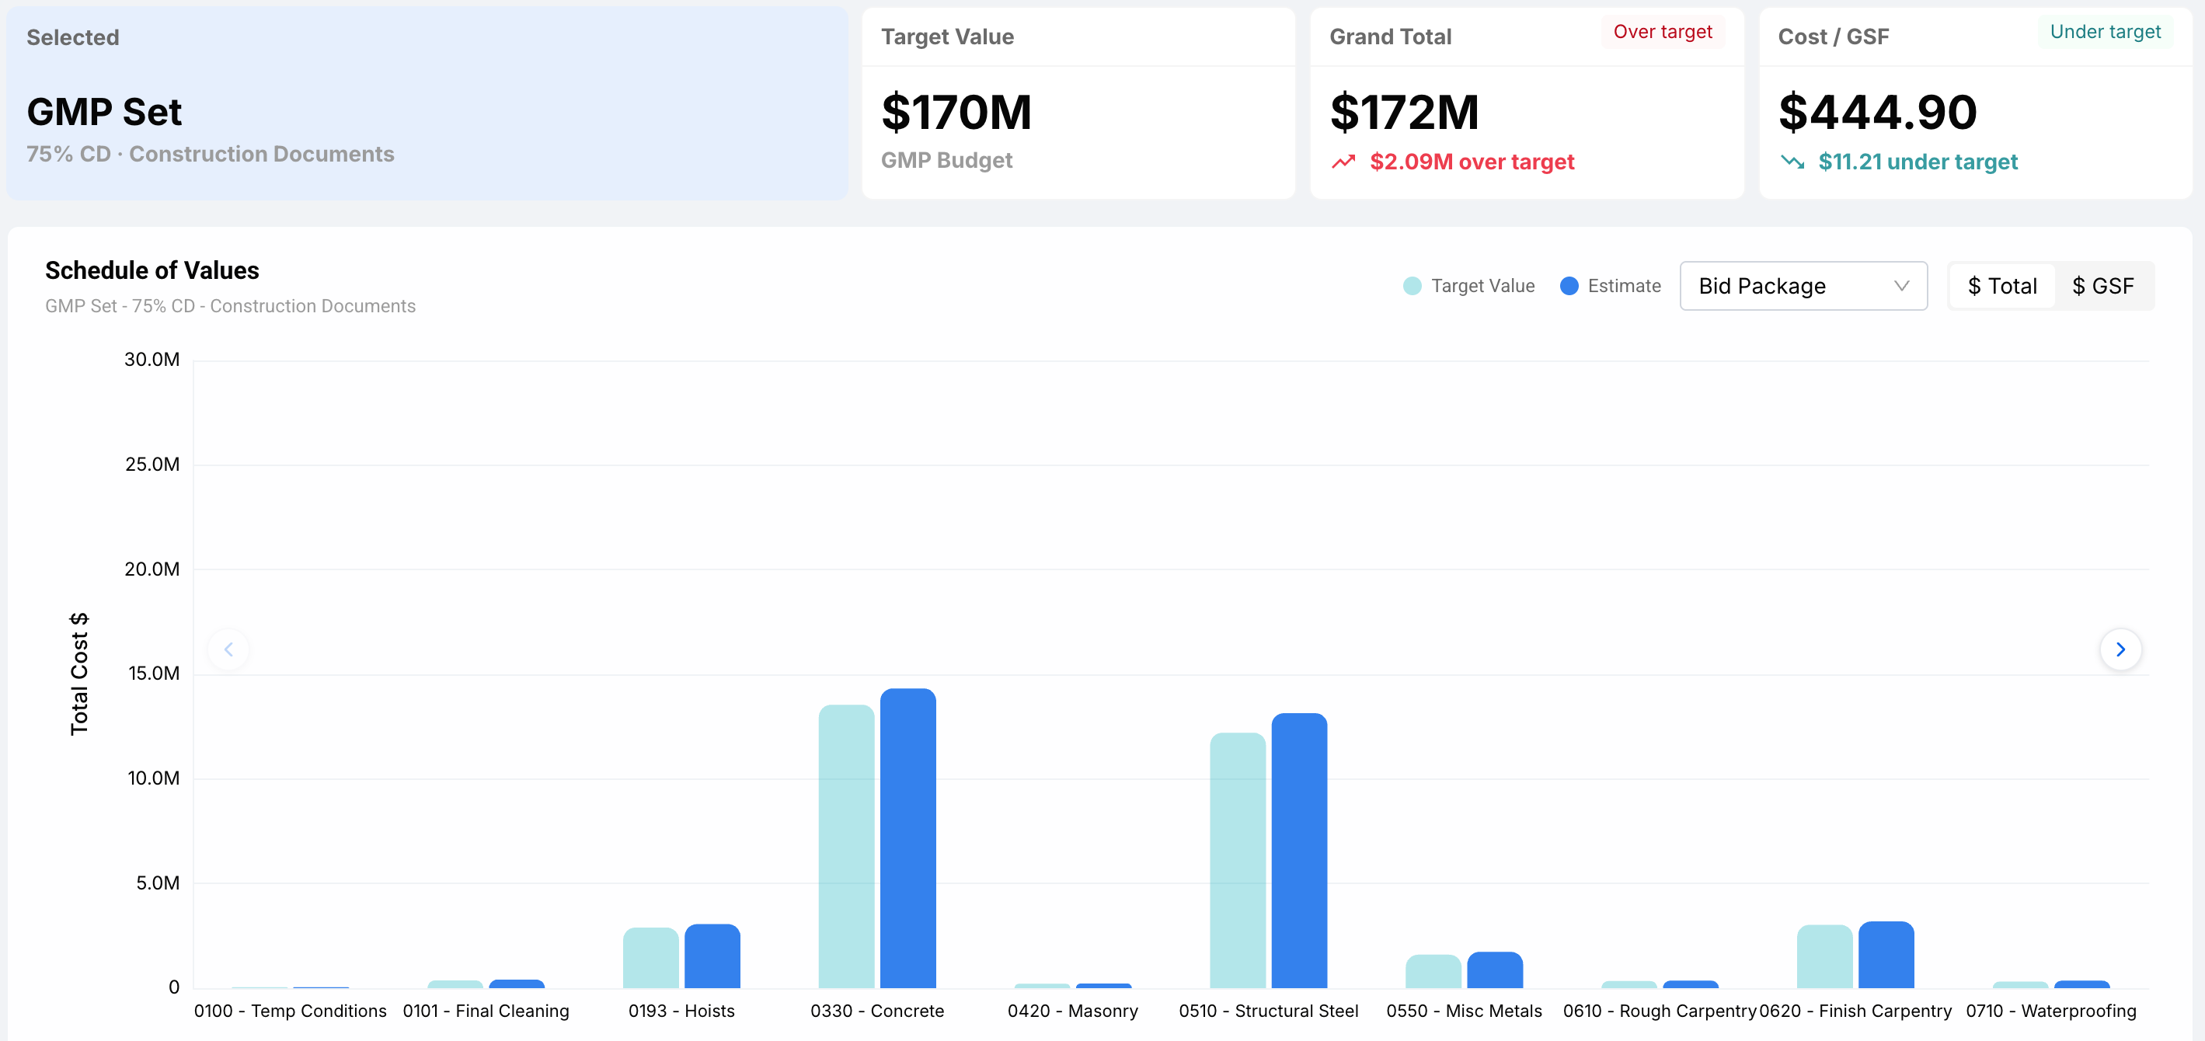Click the Target Value legend dot
The width and height of the screenshot is (2205, 1041).
tap(1413, 286)
